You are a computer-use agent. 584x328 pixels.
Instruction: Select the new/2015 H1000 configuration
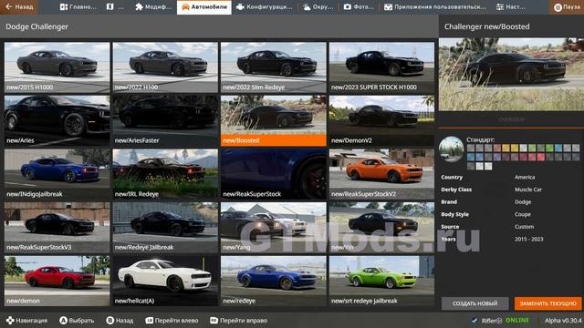tap(57, 67)
